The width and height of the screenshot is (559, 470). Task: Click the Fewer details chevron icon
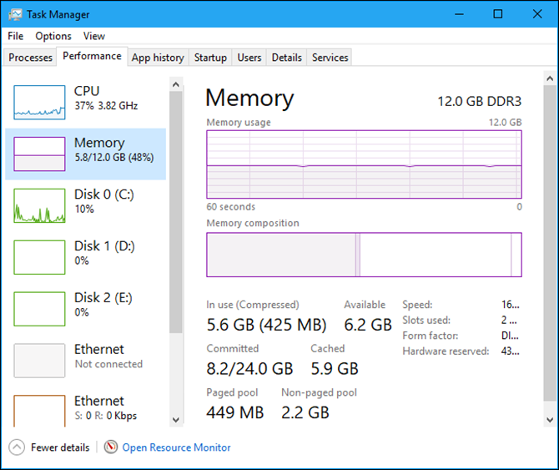tap(18, 447)
